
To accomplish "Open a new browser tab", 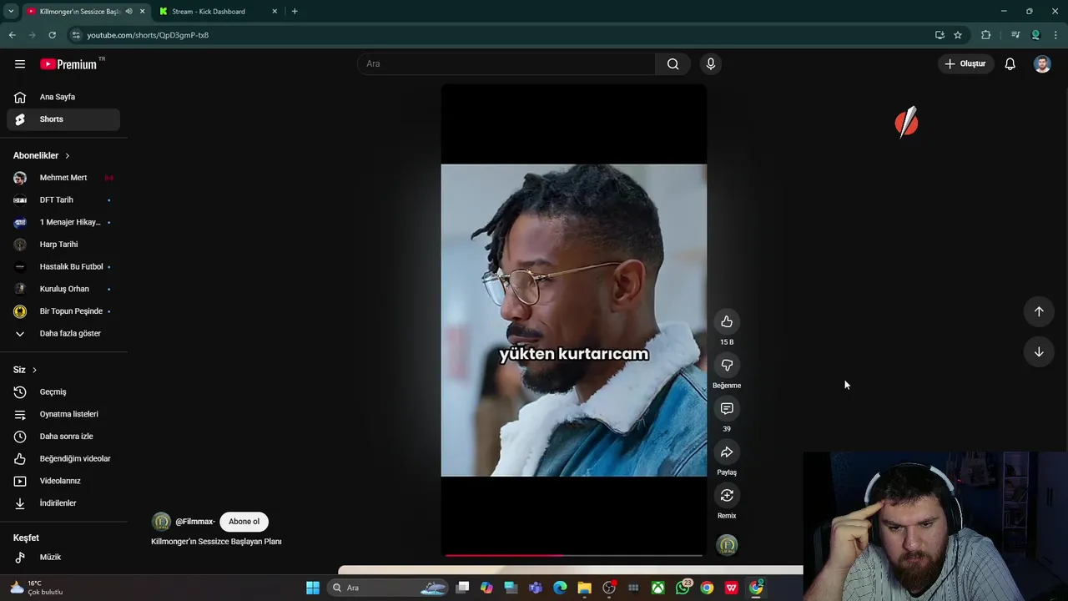I will coord(295,12).
